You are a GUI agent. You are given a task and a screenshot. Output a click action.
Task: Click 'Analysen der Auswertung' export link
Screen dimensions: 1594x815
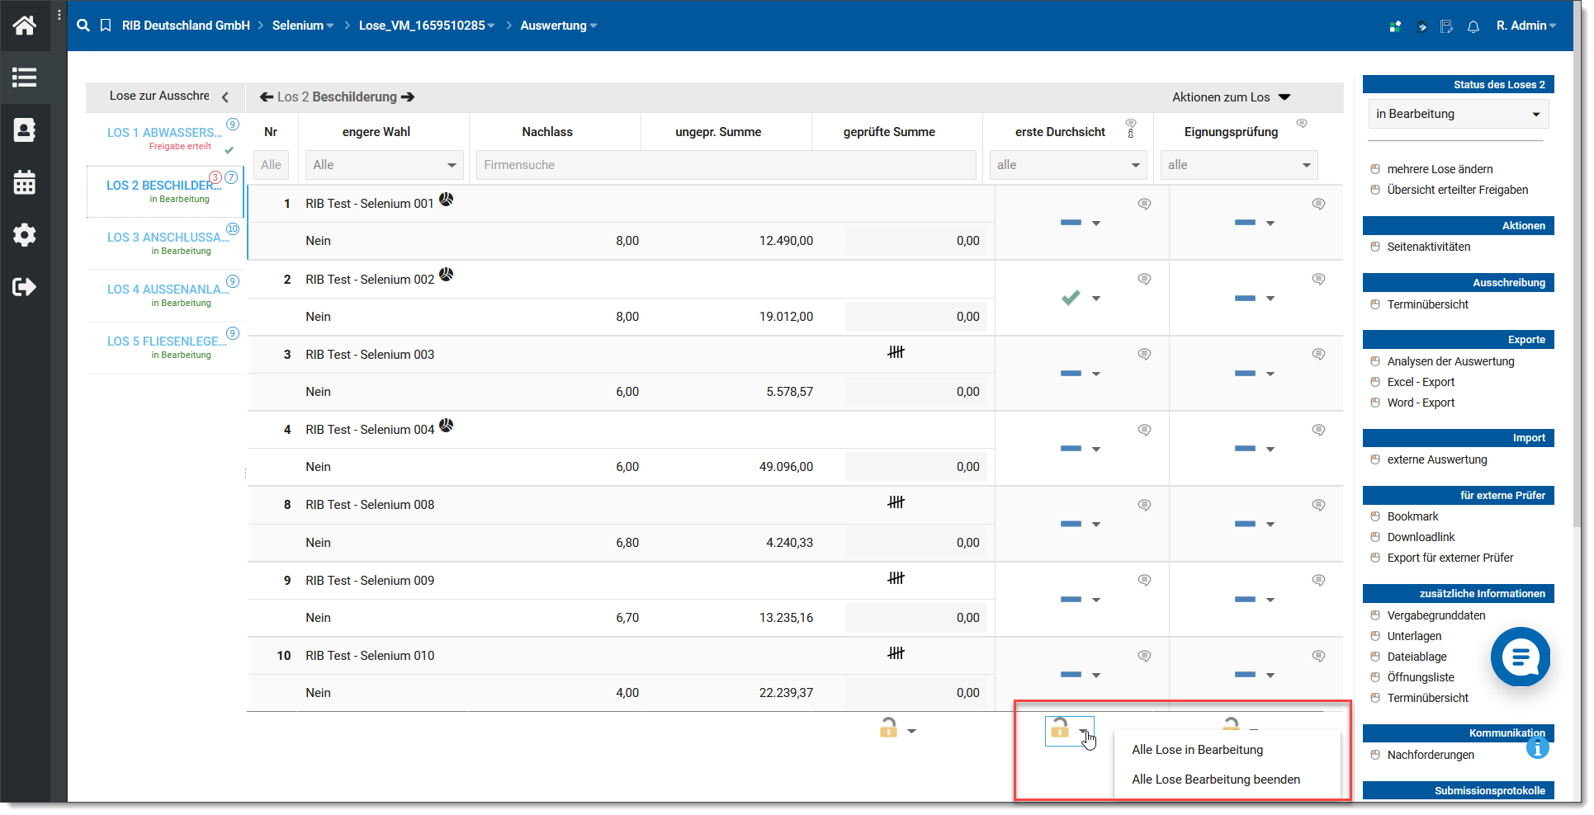click(x=1450, y=361)
